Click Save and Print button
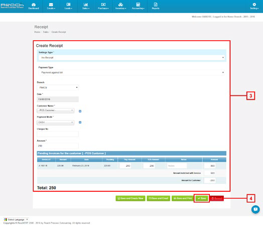 pyautogui.click(x=183, y=198)
